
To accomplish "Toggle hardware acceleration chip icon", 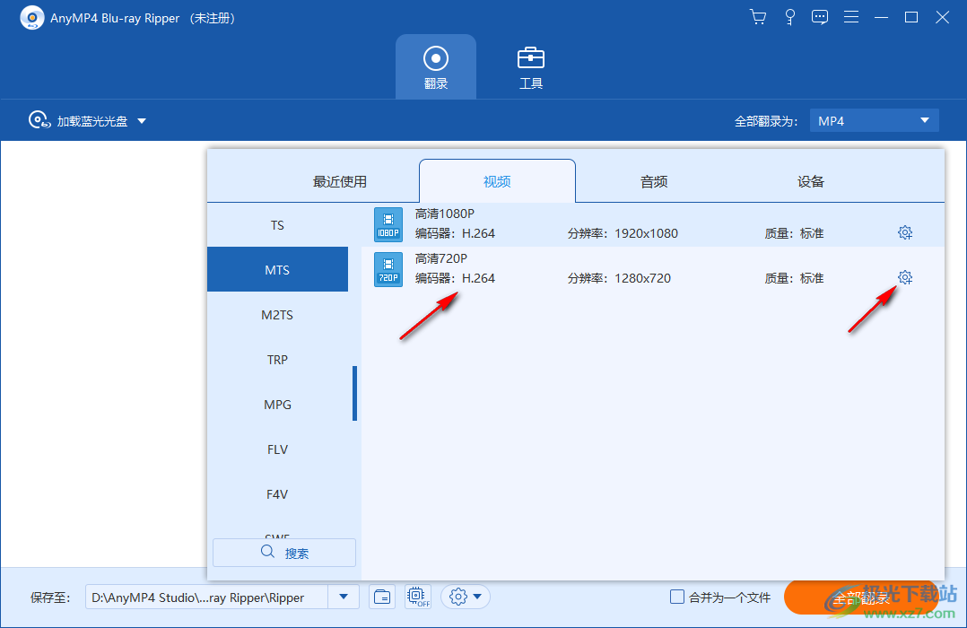I will pyautogui.click(x=418, y=597).
